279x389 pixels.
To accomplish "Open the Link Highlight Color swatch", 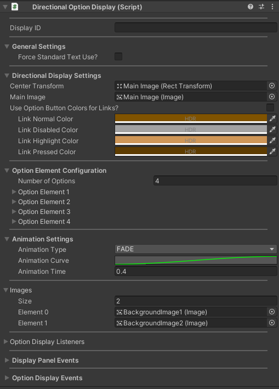I will pyautogui.click(x=191, y=140).
